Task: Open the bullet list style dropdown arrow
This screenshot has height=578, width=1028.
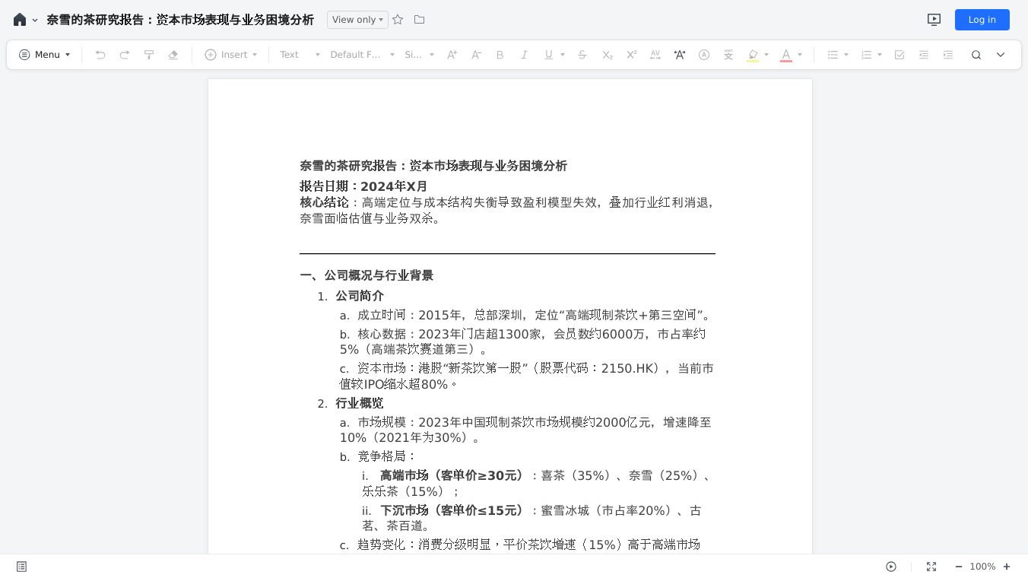Action: point(846,55)
